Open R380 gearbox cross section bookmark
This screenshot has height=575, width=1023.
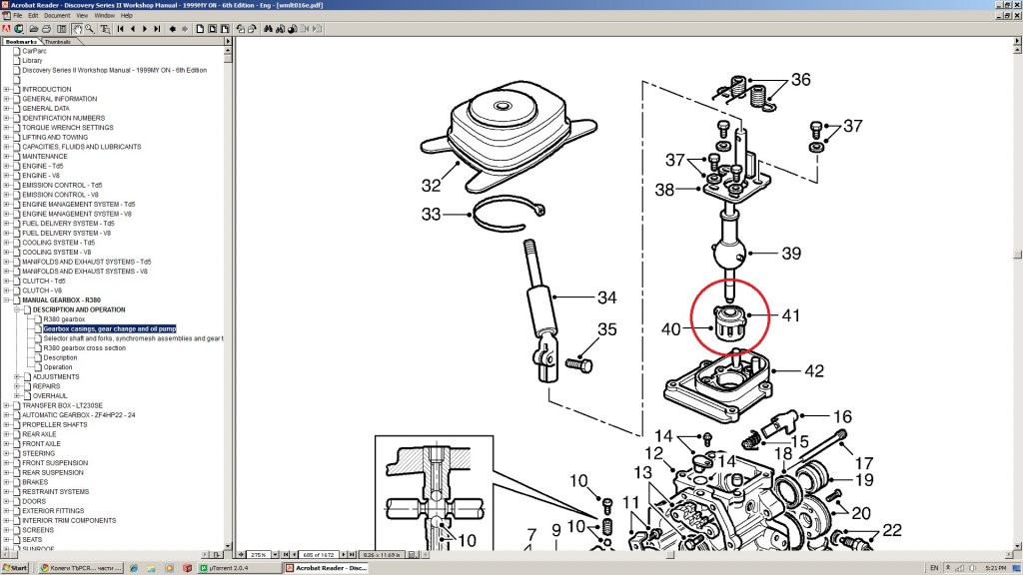click(84, 348)
